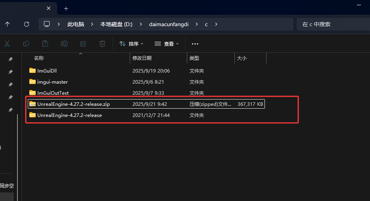
Task: Click date 2025/9/21 9:42
Action: [x=150, y=104]
